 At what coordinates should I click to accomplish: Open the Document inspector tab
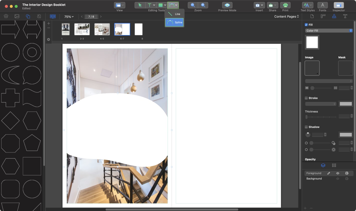(312, 16)
